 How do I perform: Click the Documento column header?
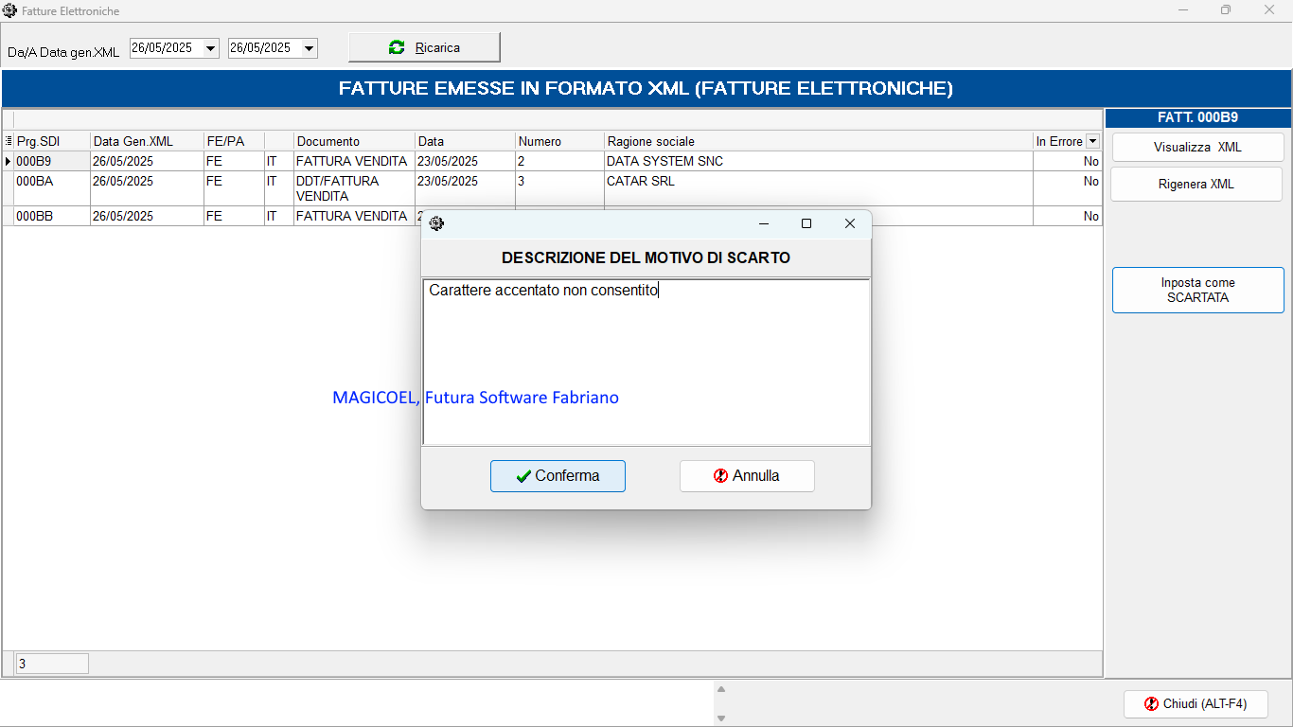pyautogui.click(x=354, y=141)
